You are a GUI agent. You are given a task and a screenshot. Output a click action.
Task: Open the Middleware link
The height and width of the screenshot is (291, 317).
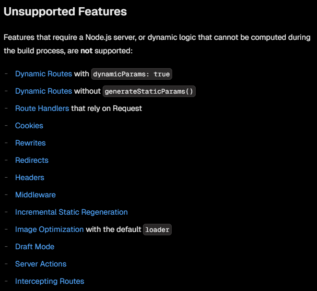pyautogui.click(x=35, y=195)
